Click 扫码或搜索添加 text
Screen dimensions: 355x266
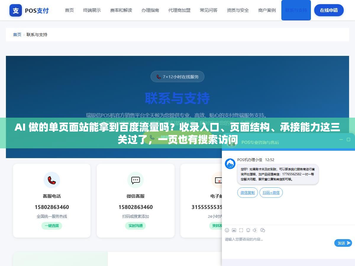(x=135, y=216)
